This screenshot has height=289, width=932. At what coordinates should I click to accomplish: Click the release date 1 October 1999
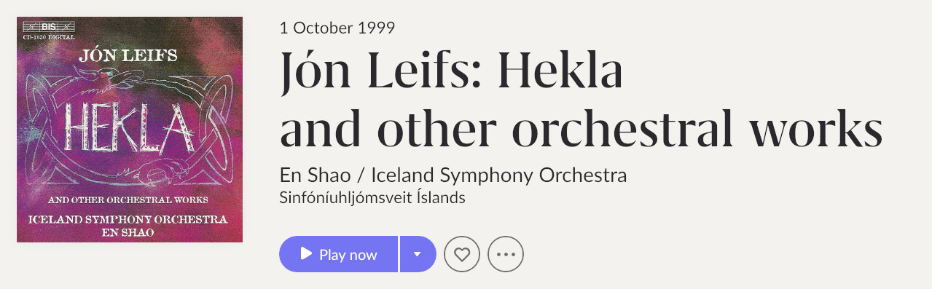click(x=337, y=28)
